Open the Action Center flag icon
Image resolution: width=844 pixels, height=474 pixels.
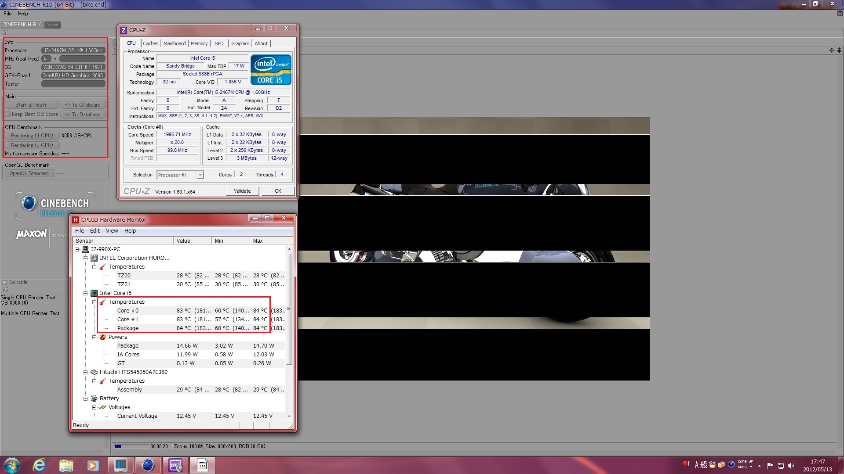pyautogui.click(x=770, y=466)
